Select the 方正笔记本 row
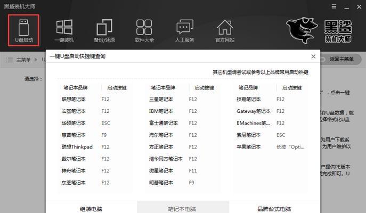The width and height of the screenshot is (366, 213). point(182,147)
